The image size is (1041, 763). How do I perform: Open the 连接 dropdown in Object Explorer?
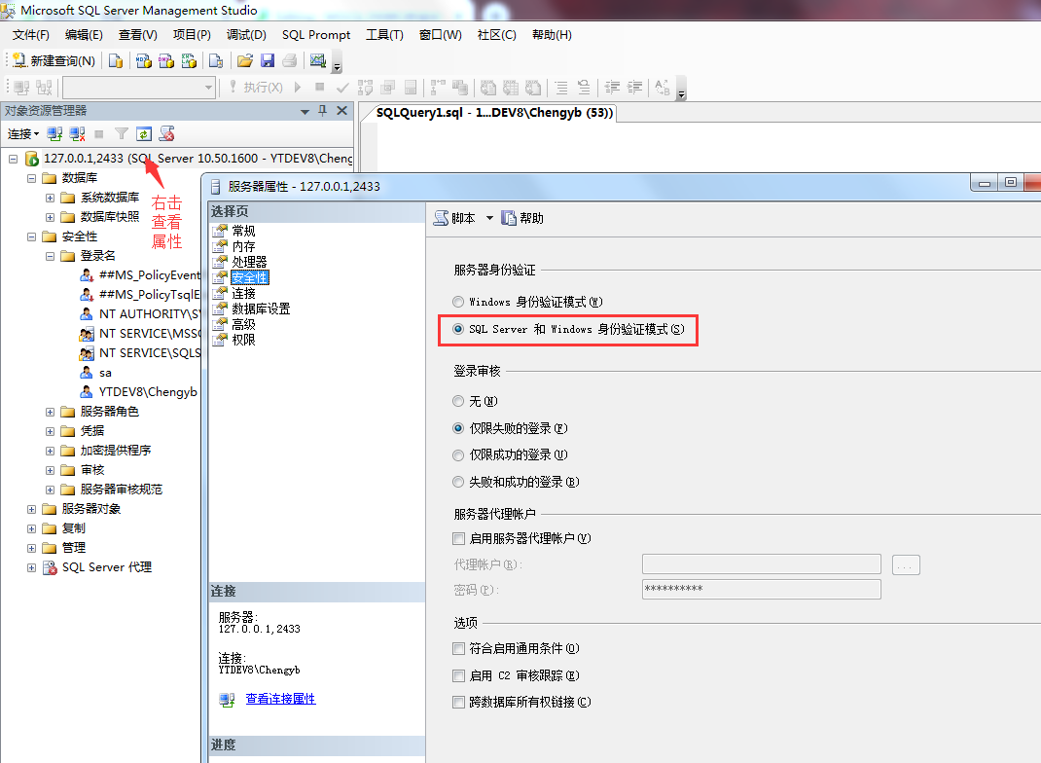(23, 134)
